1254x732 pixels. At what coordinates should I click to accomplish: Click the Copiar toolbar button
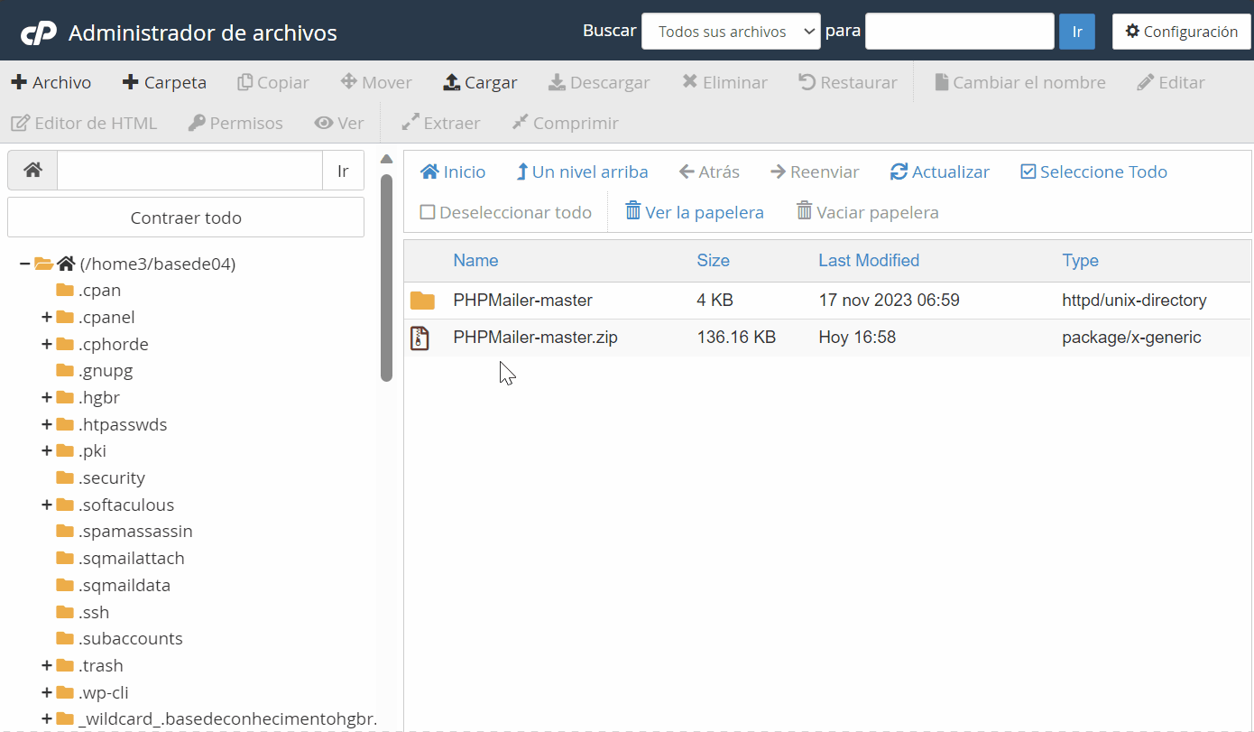click(x=273, y=82)
